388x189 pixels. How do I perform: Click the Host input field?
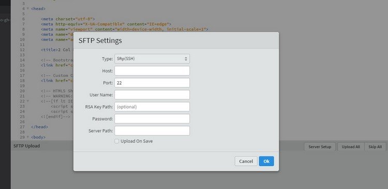coord(152,70)
